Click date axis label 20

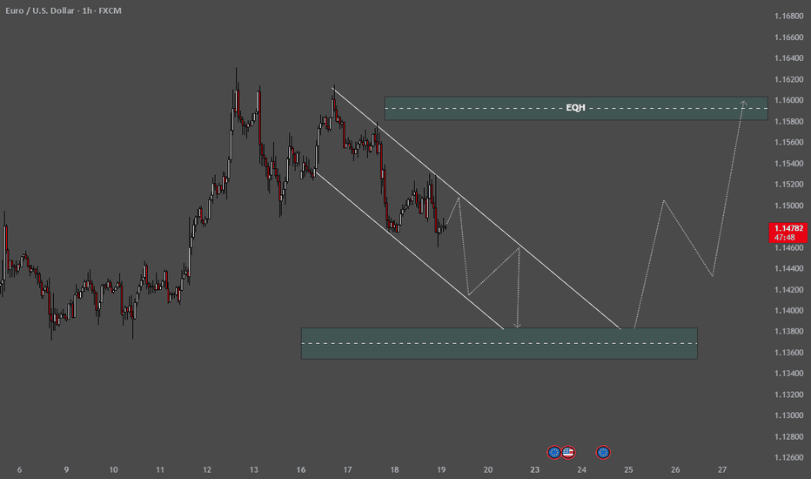point(488,469)
